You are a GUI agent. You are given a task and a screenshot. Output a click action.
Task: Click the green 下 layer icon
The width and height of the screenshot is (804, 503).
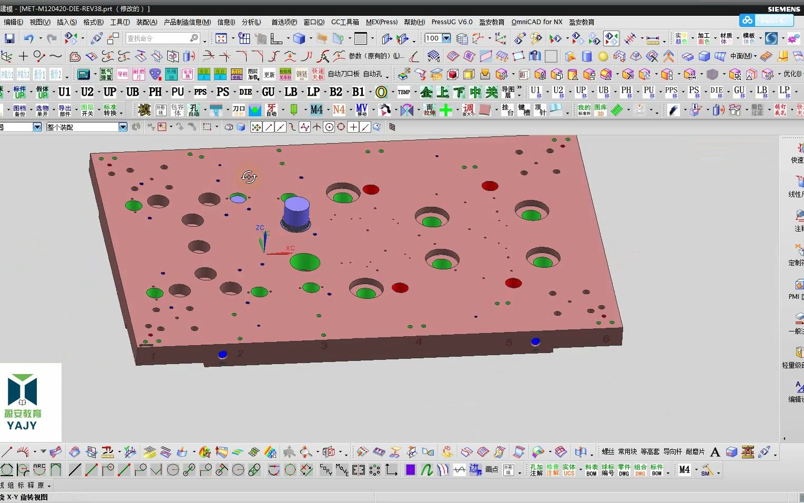click(459, 92)
